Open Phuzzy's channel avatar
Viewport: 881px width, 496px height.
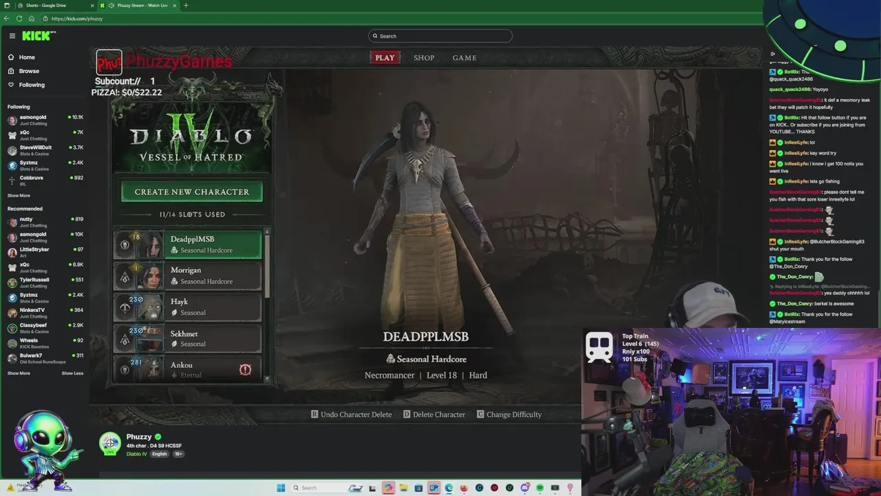(110, 444)
